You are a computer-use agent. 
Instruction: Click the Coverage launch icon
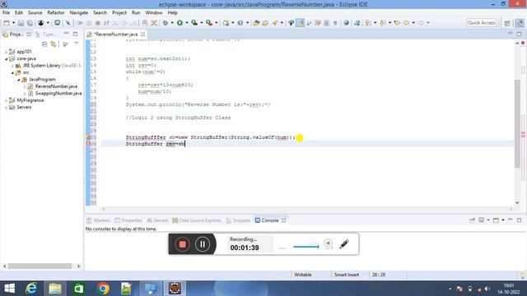pos(194,23)
